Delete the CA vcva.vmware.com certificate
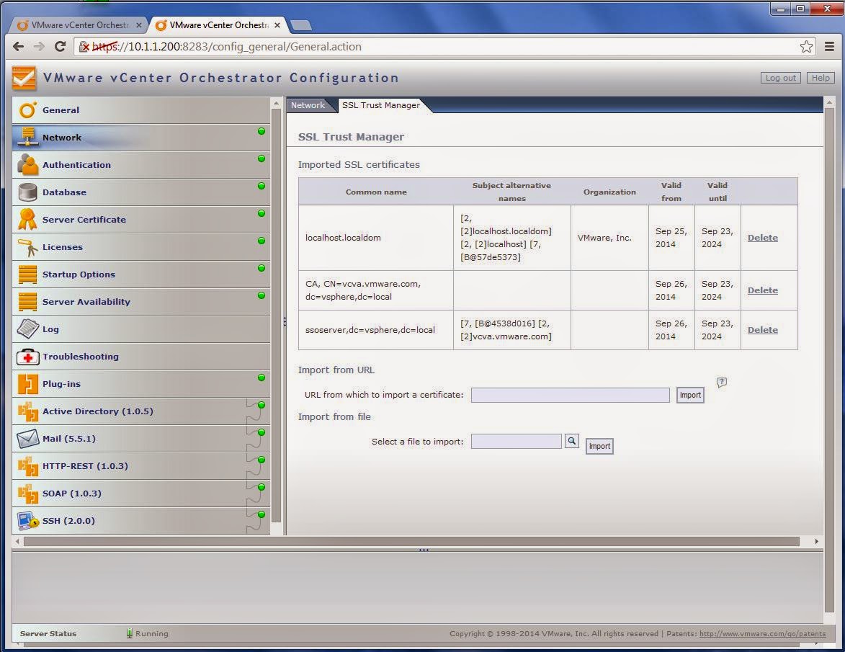 (762, 290)
